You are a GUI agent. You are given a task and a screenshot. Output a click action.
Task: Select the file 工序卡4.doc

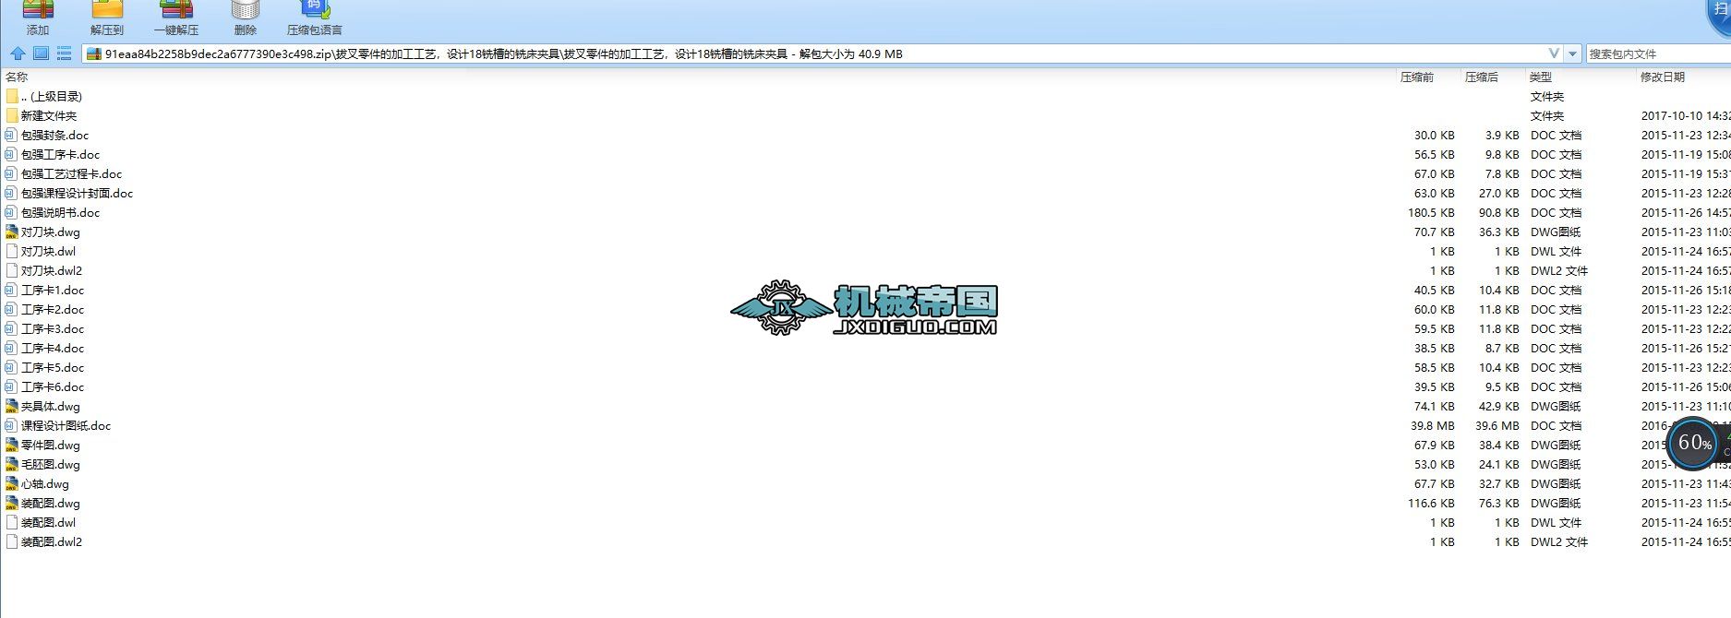click(53, 348)
